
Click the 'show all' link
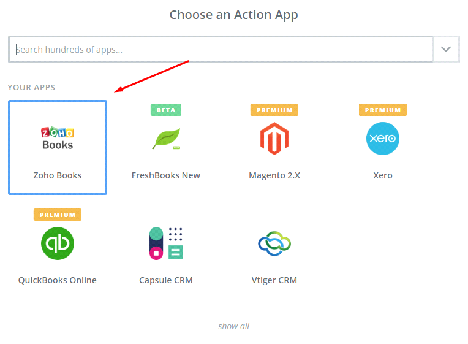click(233, 326)
